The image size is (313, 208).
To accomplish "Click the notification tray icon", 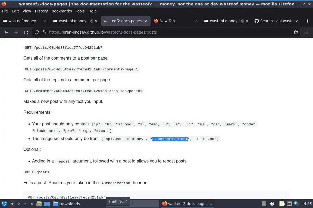I will pyautogui.click(x=296, y=203).
